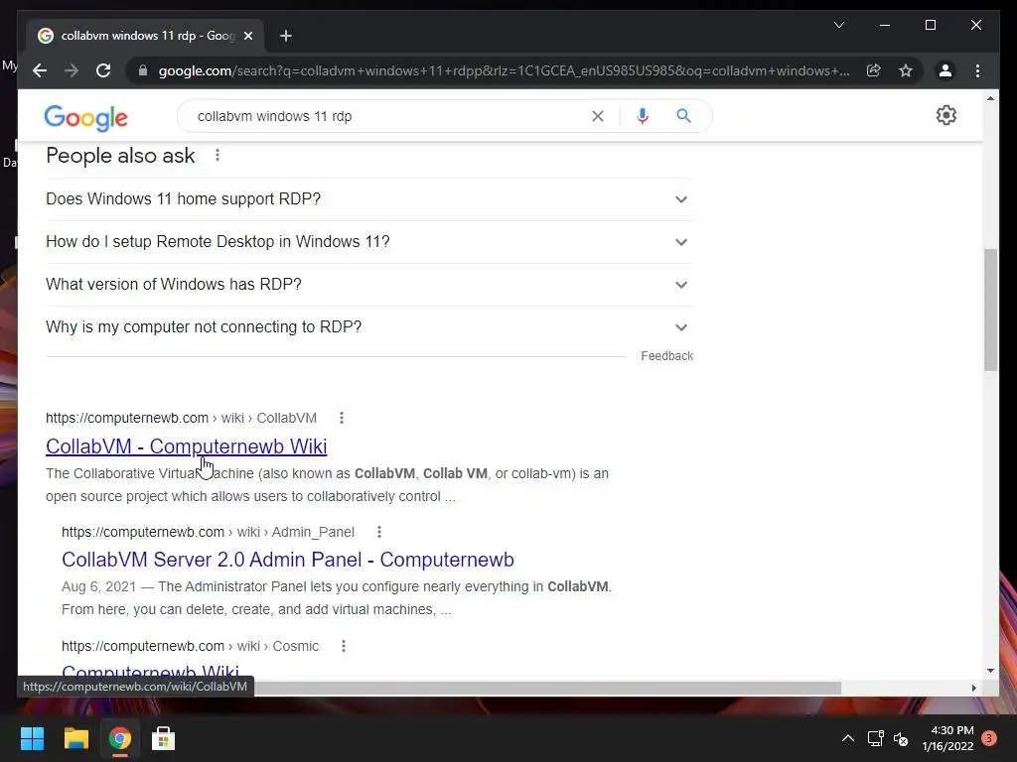Open the CollabVM - Computernewb Wiki result

coord(186,446)
